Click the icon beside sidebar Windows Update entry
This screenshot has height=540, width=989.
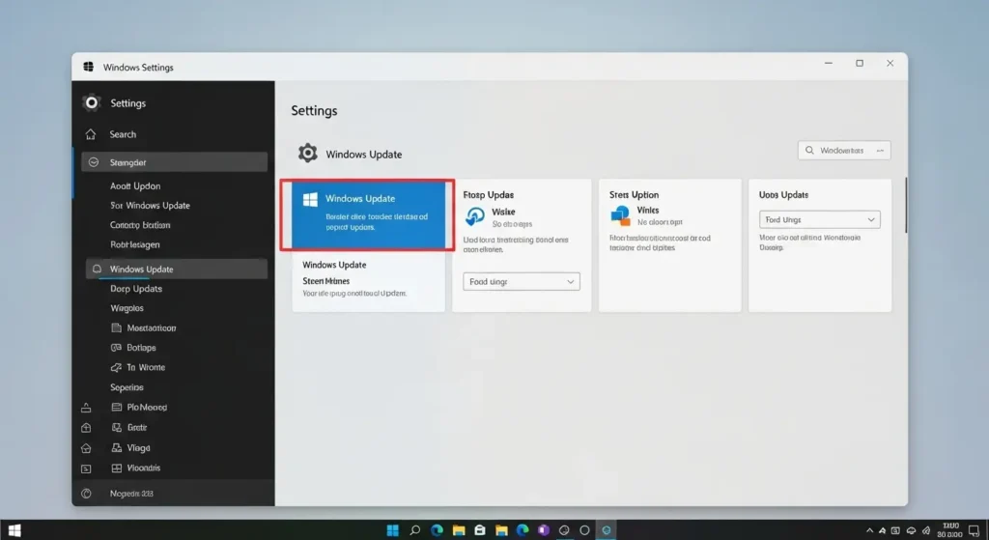pyautogui.click(x=97, y=269)
